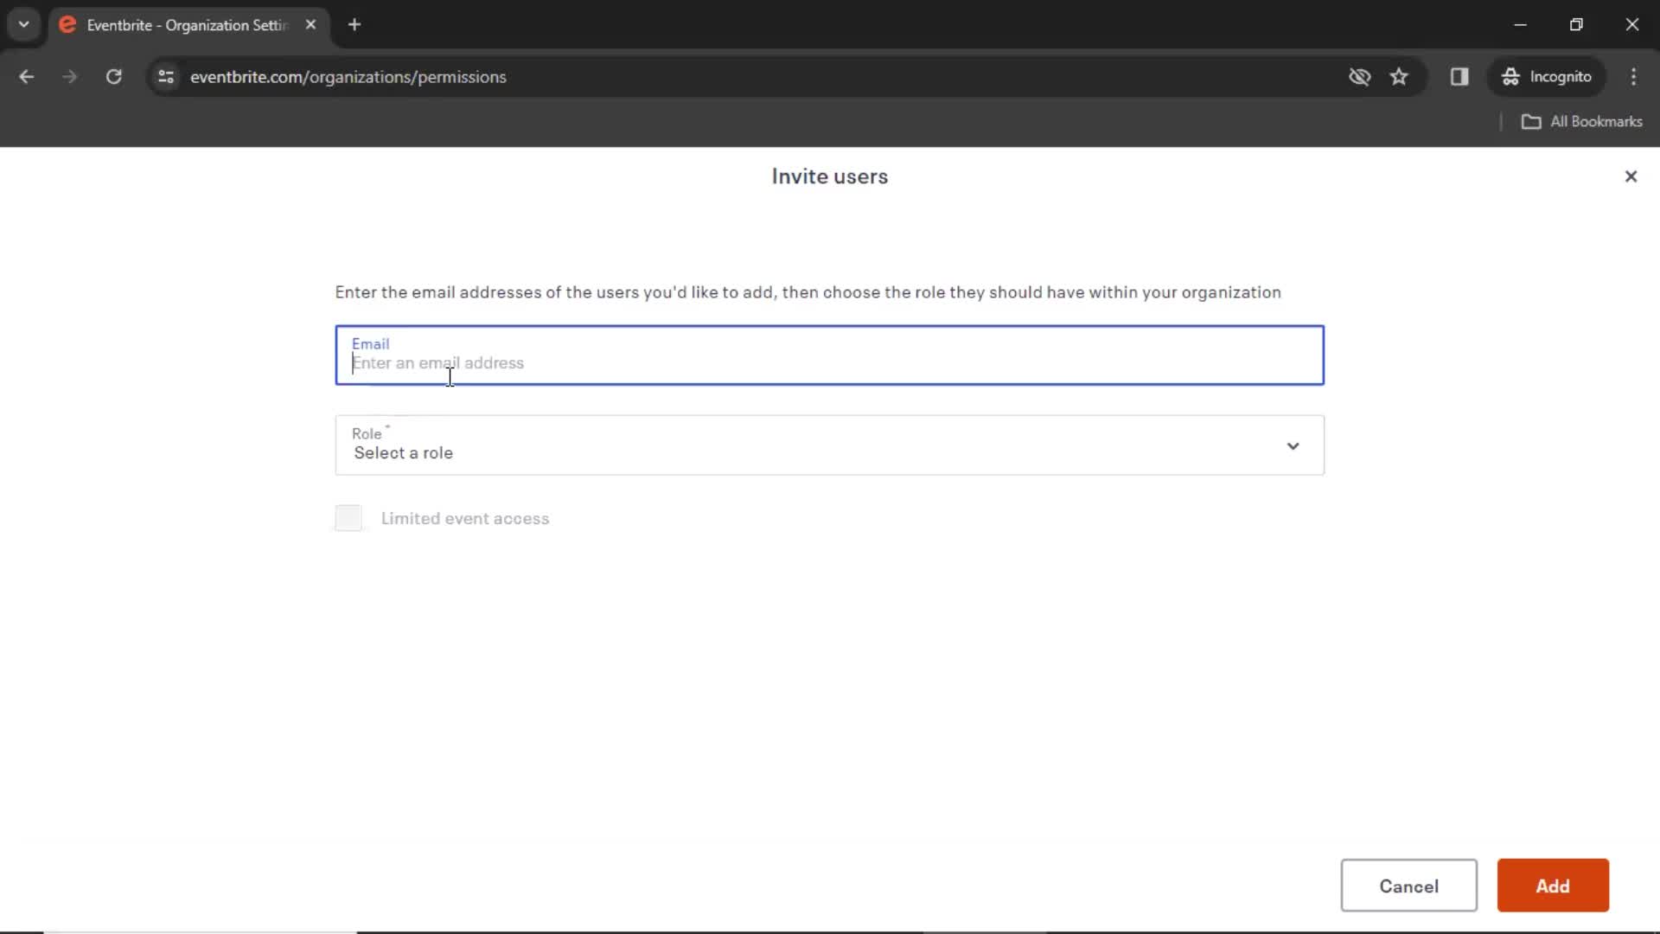Screen dimensions: 1660x934
Task: Close the Invite users dialog
Action: 1631,176
